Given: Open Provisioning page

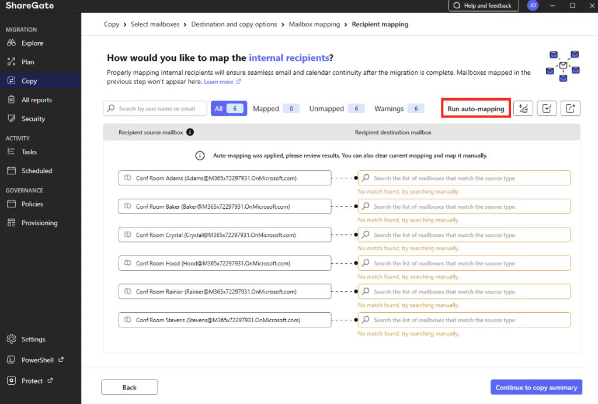Looking at the screenshot, I should pyautogui.click(x=39, y=223).
